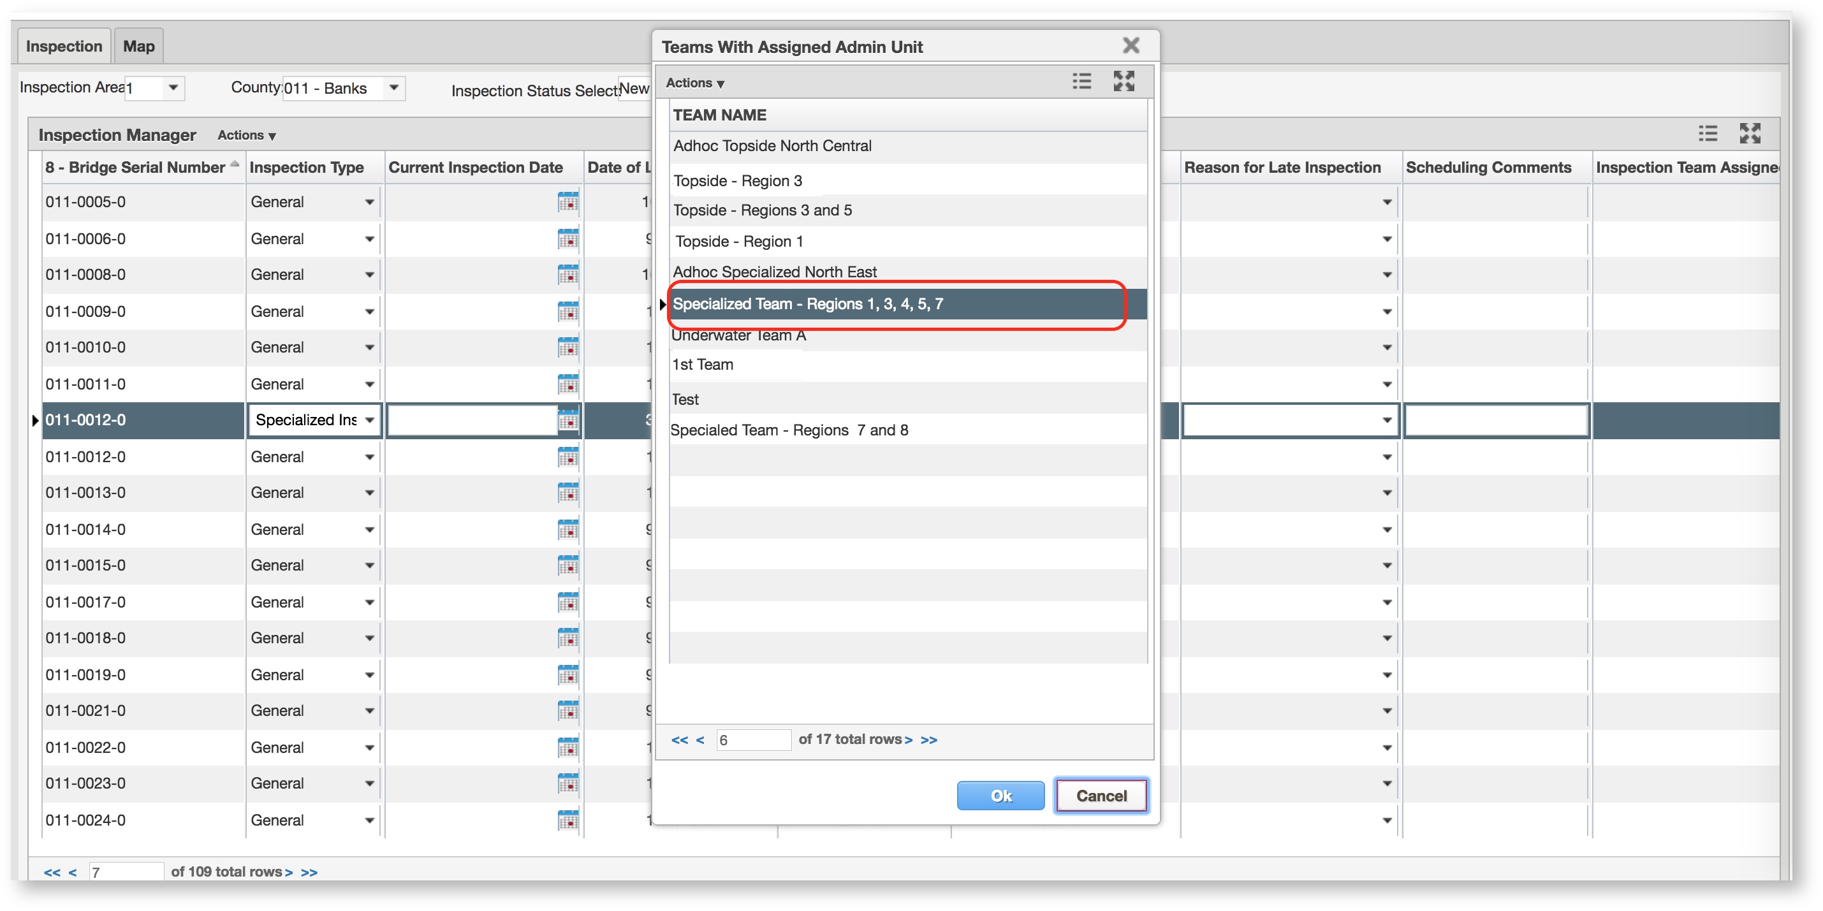Click the Cancel button

(x=1101, y=796)
